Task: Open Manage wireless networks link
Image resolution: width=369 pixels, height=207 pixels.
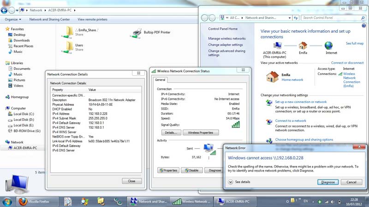Action: click(x=226, y=39)
